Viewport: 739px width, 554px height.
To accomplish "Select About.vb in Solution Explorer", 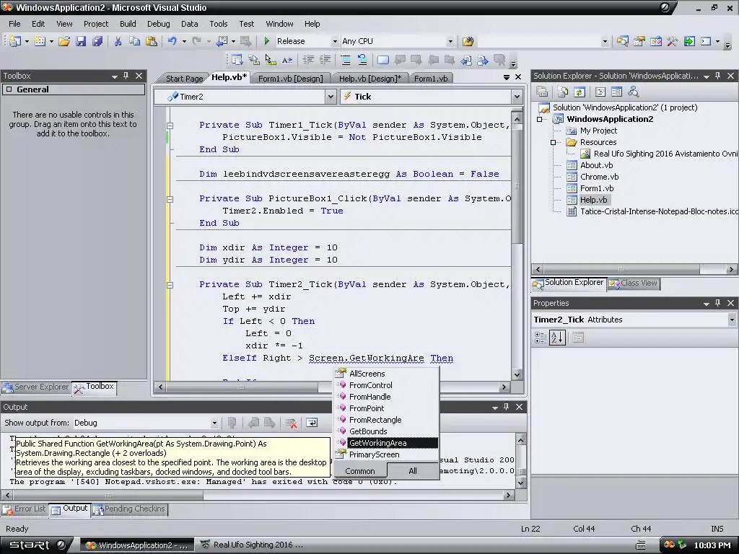I will tap(596, 165).
